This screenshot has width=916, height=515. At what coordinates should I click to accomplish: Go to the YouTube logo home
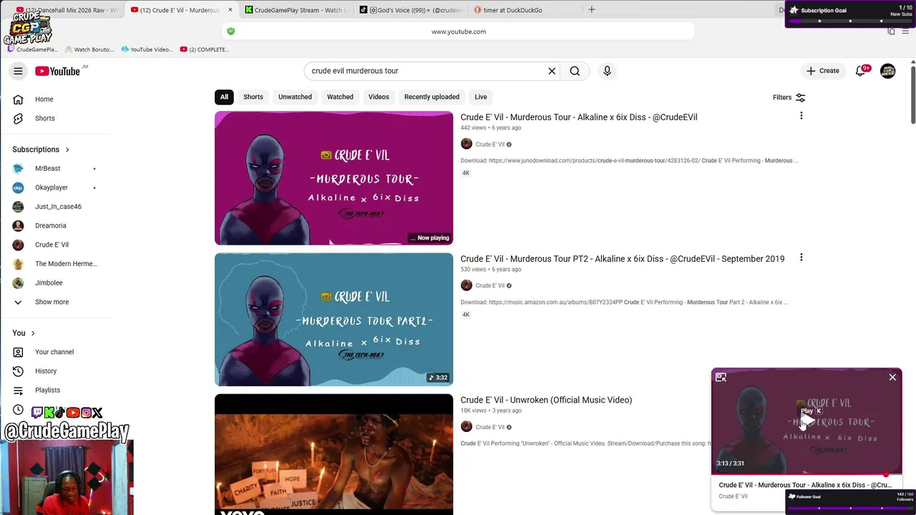pos(57,71)
